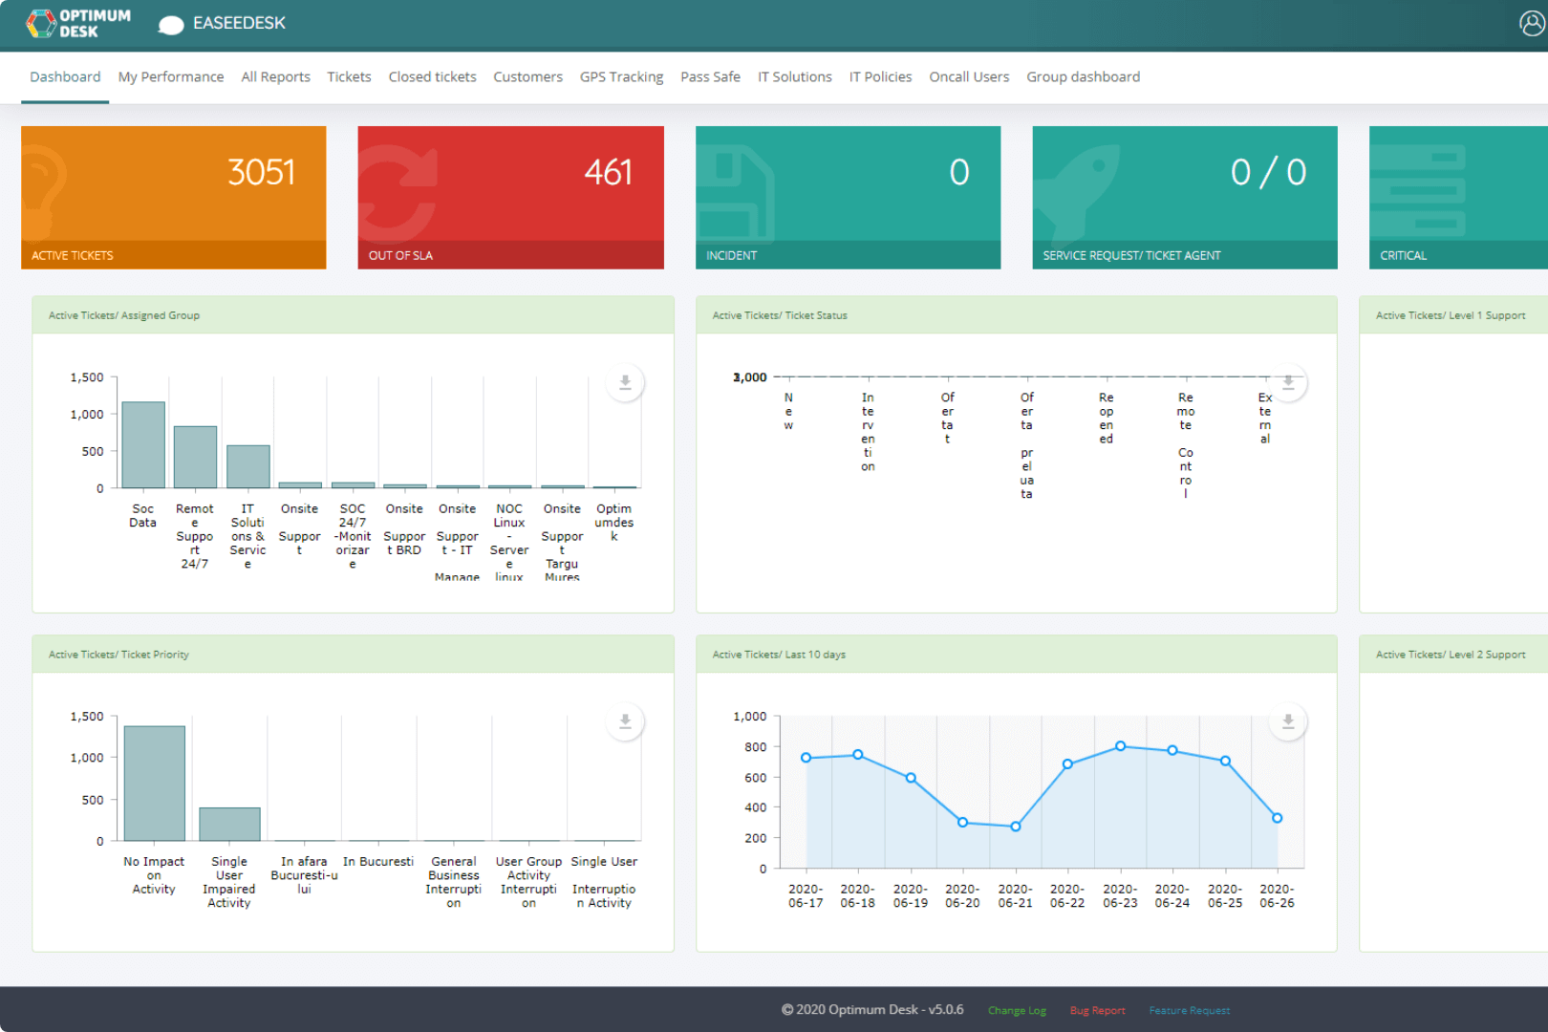Open the Change Log link
The image size is (1548, 1032).
[1017, 1010]
